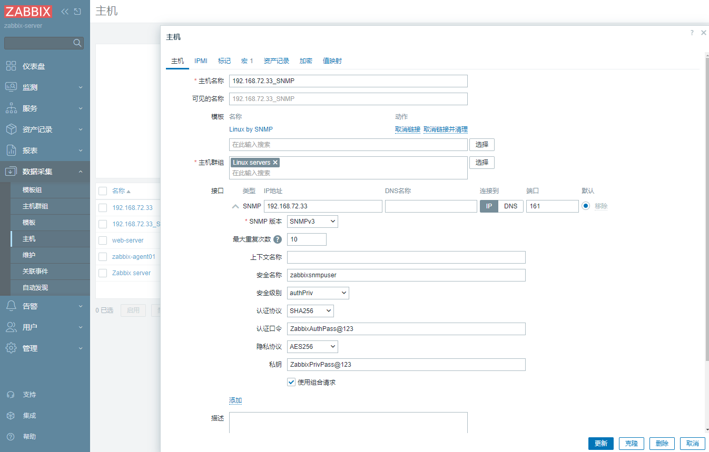Viewport: 709px width, 452px height.
Task: Expand the 服务 sidebar menu chevron
Action: point(81,108)
